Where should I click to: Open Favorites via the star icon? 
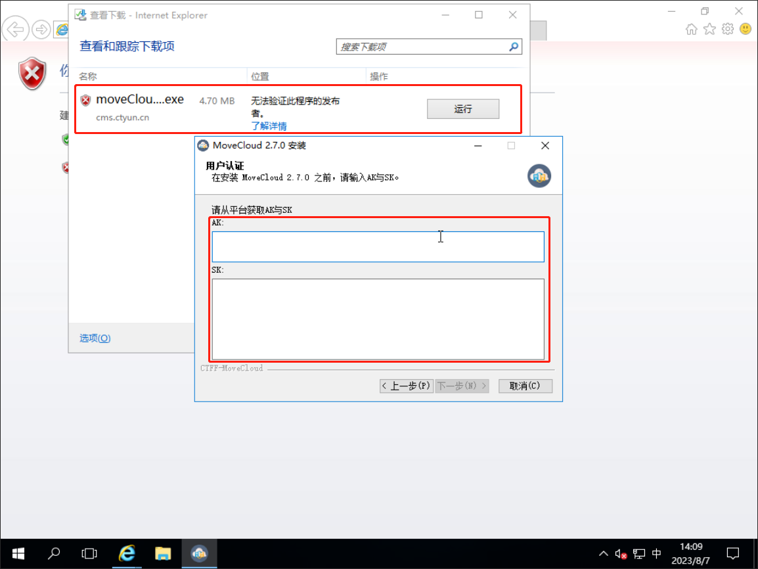[x=709, y=29]
